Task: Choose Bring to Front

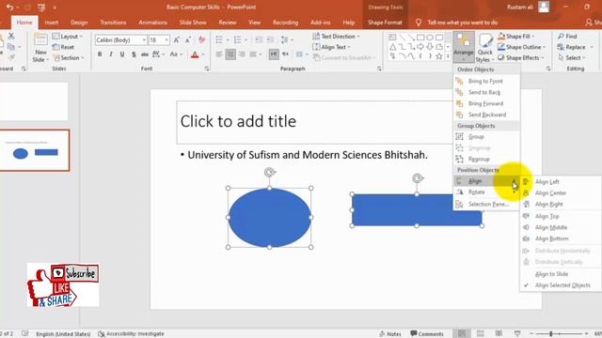Action: pyautogui.click(x=486, y=82)
